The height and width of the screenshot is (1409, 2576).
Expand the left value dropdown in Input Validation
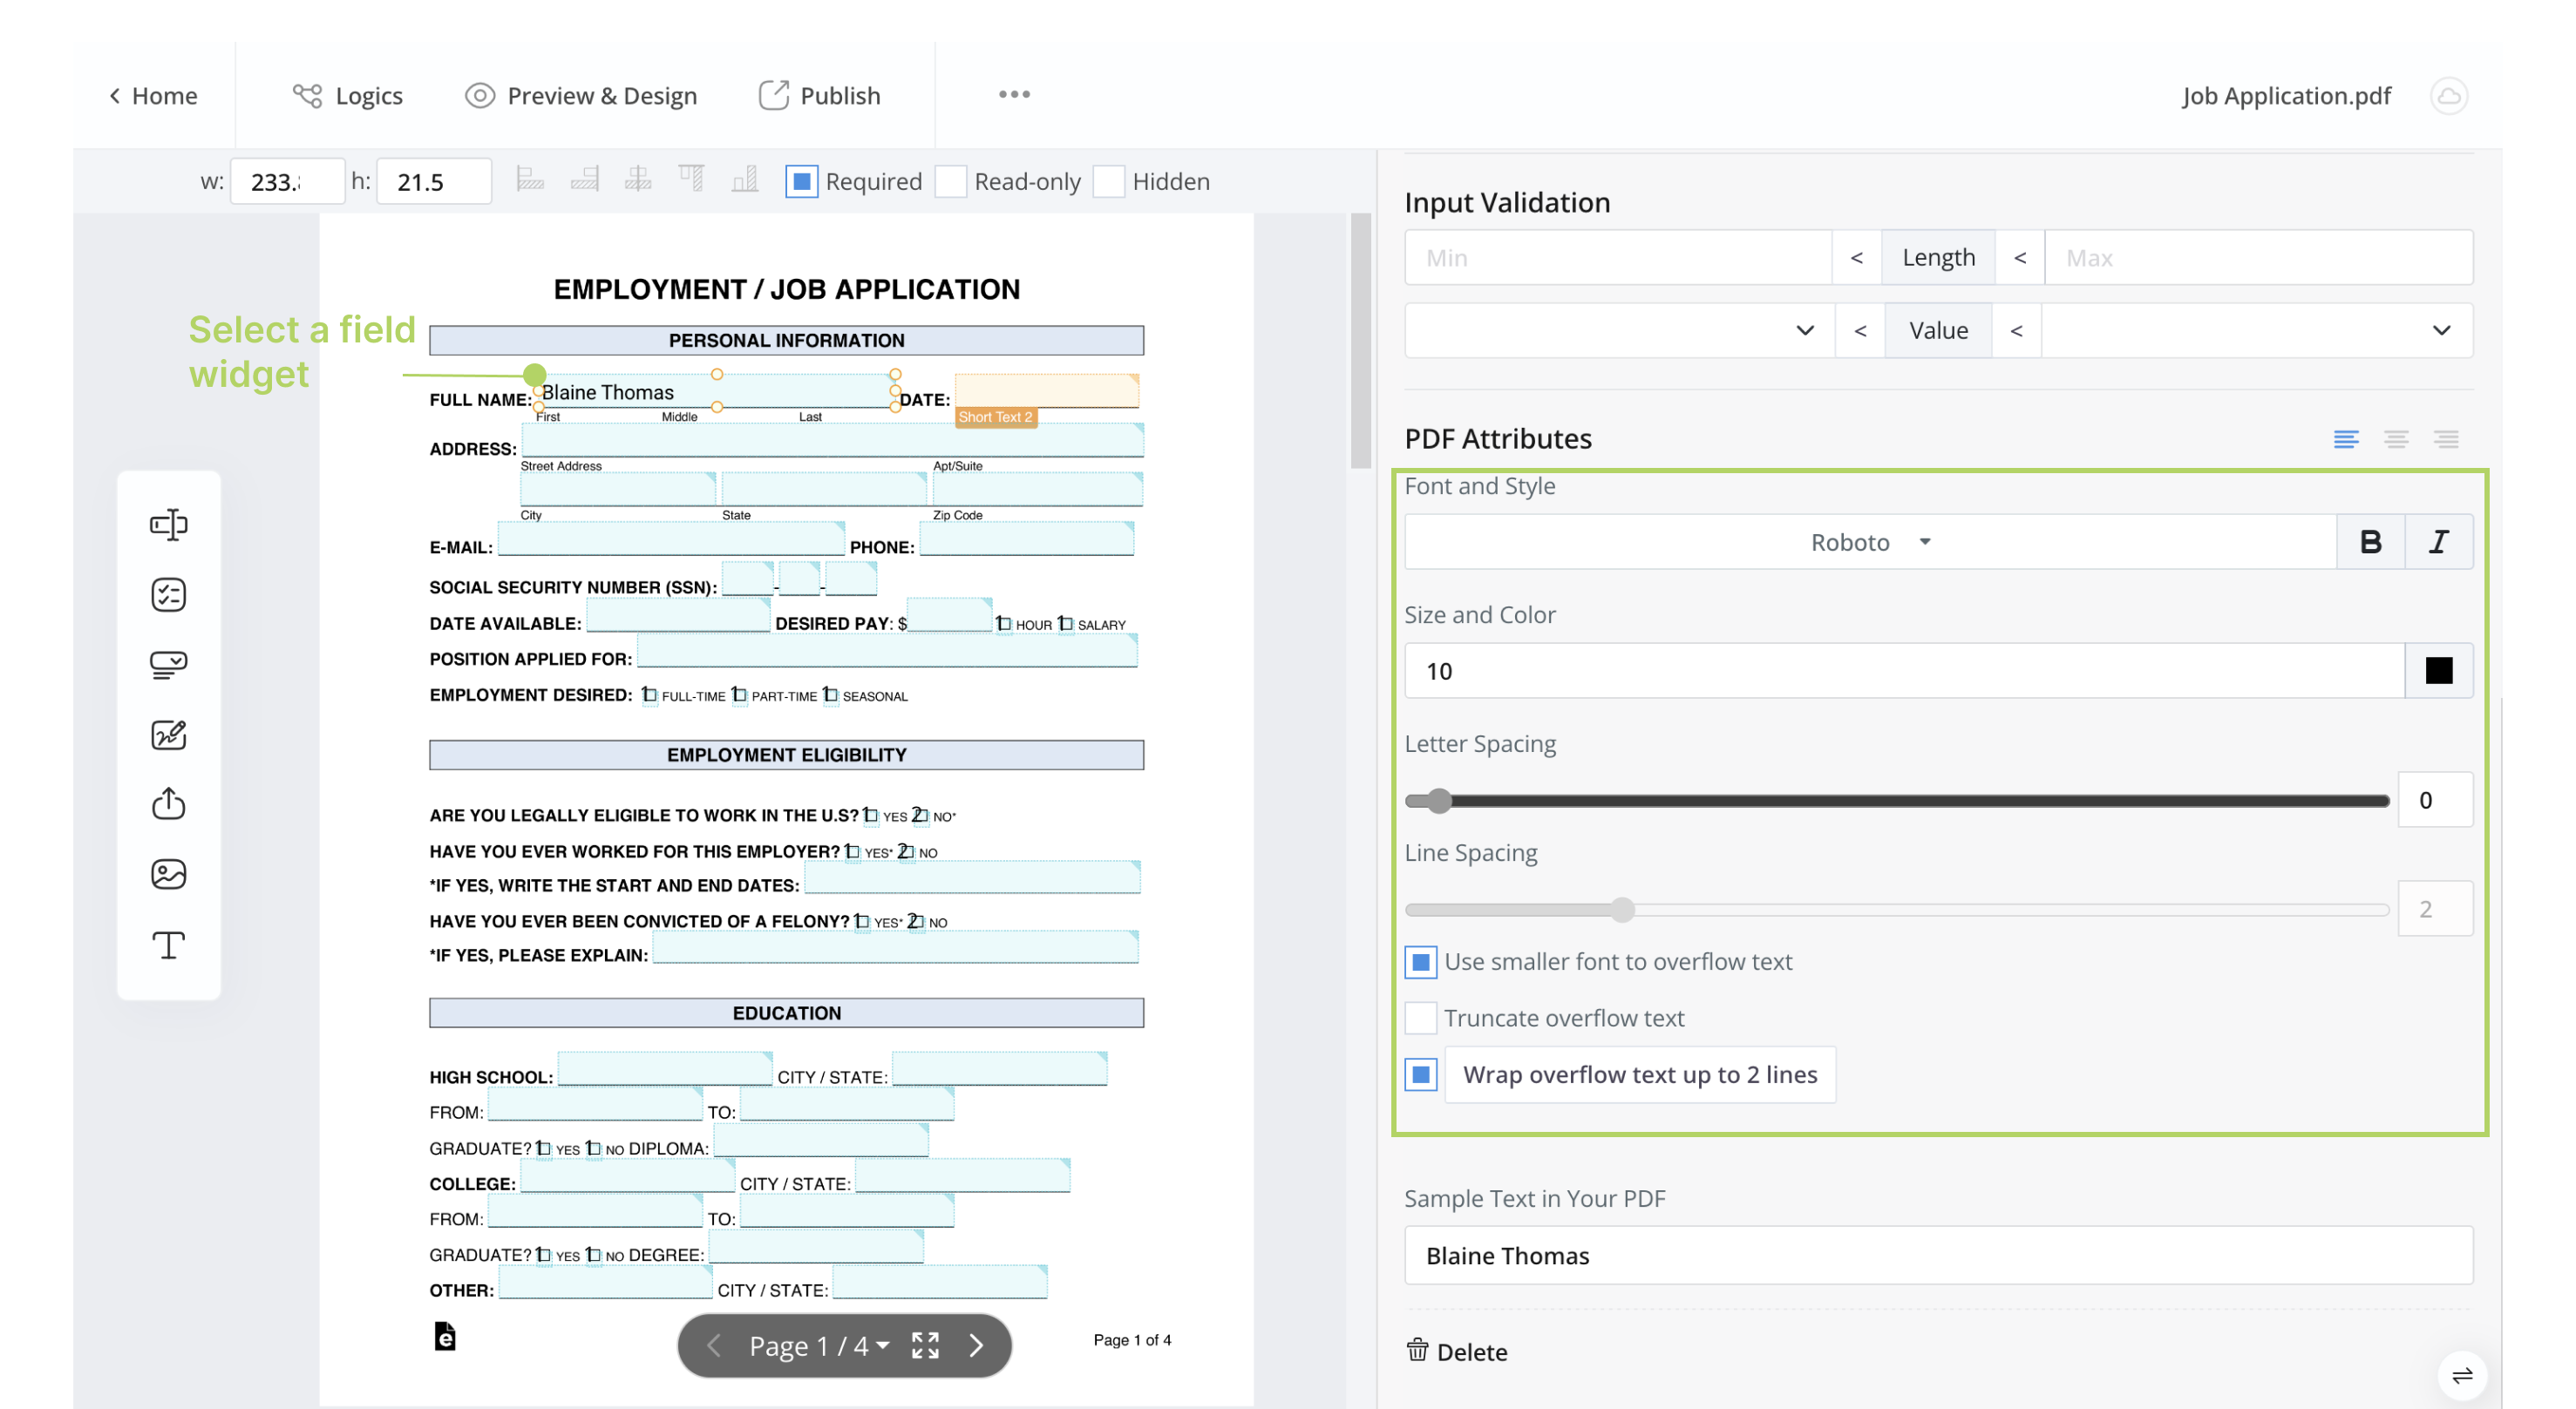point(1614,329)
